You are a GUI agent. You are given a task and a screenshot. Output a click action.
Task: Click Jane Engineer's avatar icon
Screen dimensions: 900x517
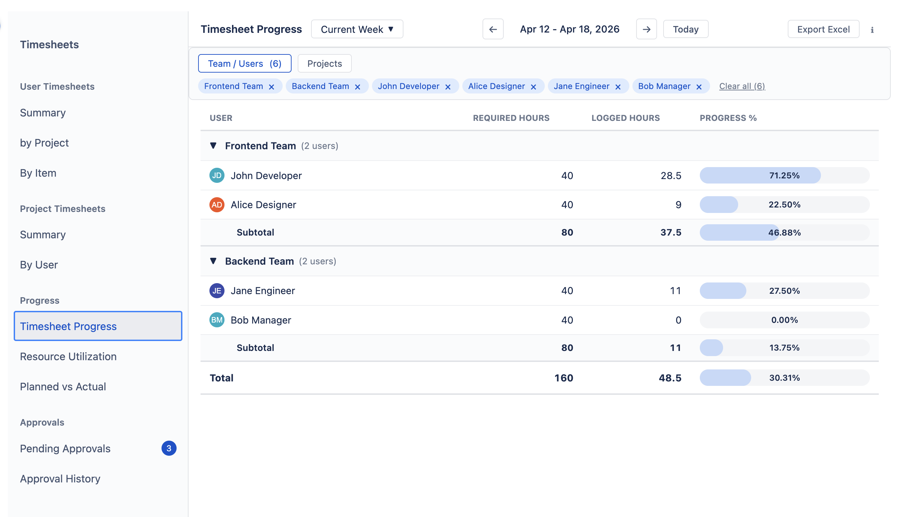point(217,290)
